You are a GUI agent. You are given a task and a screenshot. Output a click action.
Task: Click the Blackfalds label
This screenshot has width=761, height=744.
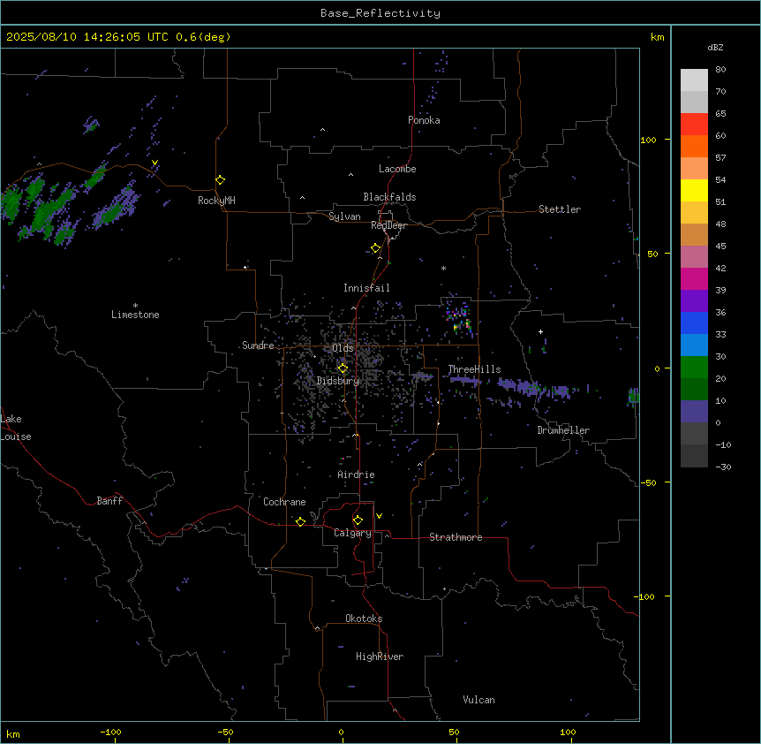coord(389,197)
